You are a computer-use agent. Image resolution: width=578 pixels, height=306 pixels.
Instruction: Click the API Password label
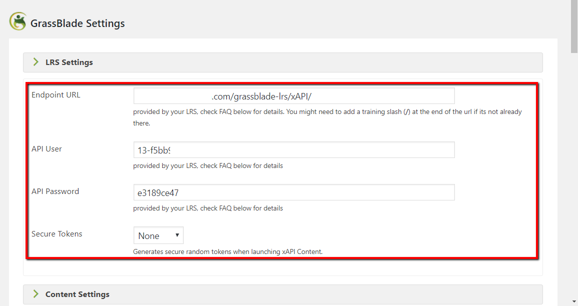pos(55,191)
